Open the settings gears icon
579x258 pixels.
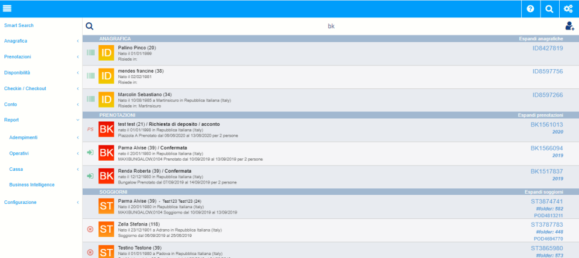coord(569,9)
